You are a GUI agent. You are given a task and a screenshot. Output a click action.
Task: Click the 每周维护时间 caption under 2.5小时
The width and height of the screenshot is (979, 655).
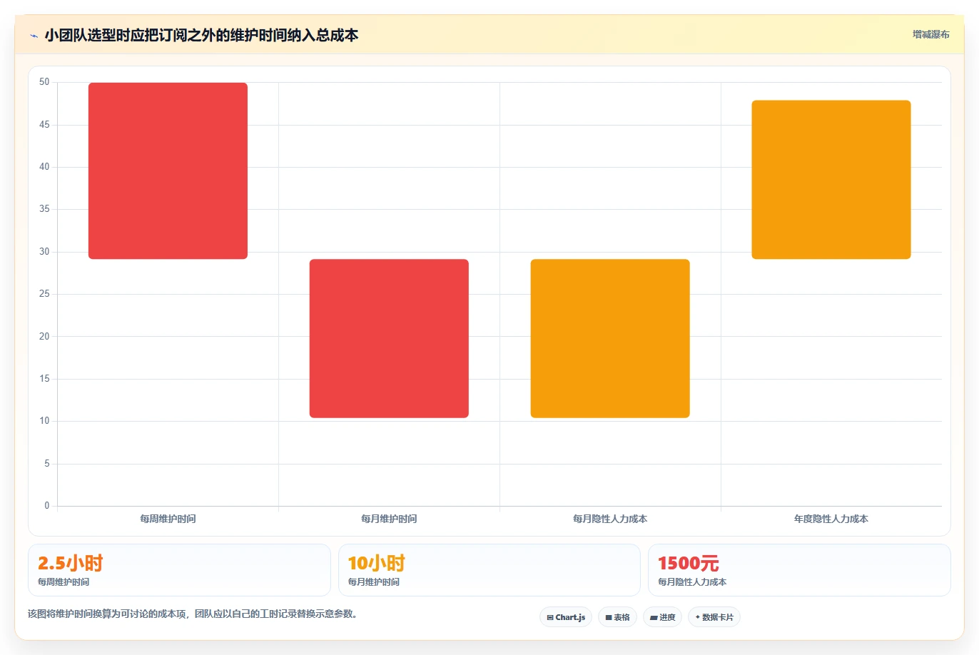(x=64, y=582)
